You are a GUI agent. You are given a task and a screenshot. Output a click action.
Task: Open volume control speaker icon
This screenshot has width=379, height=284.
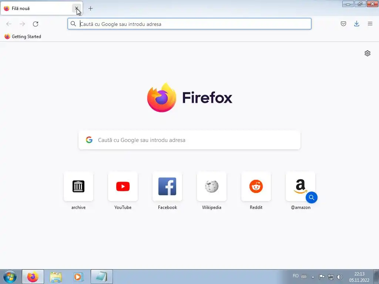click(340, 277)
